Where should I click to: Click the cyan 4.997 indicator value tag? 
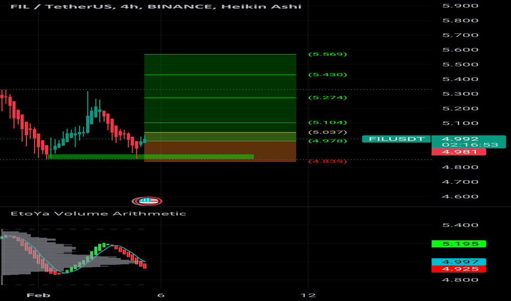[x=459, y=262]
